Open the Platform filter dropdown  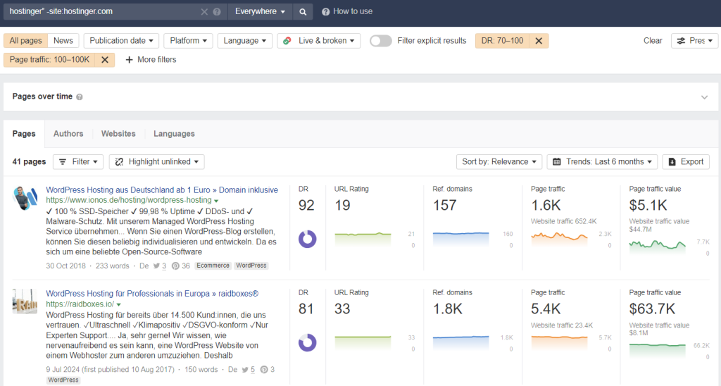click(x=189, y=40)
